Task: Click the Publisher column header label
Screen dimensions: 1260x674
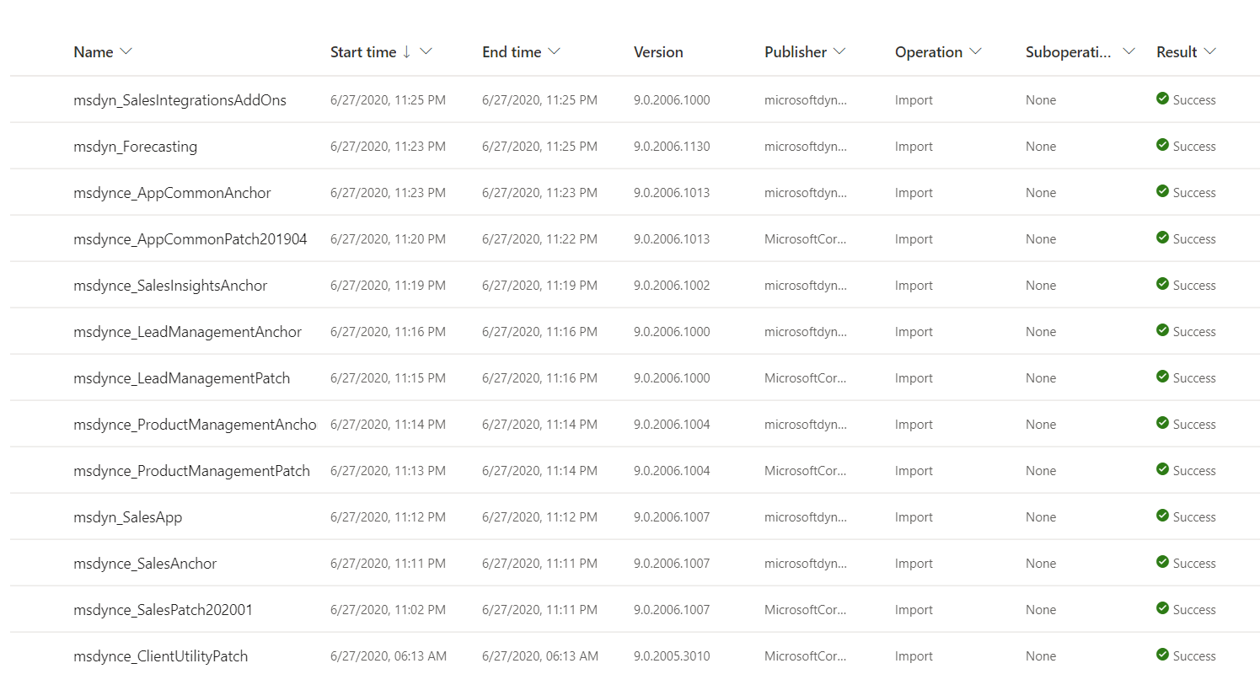Action: coord(796,52)
